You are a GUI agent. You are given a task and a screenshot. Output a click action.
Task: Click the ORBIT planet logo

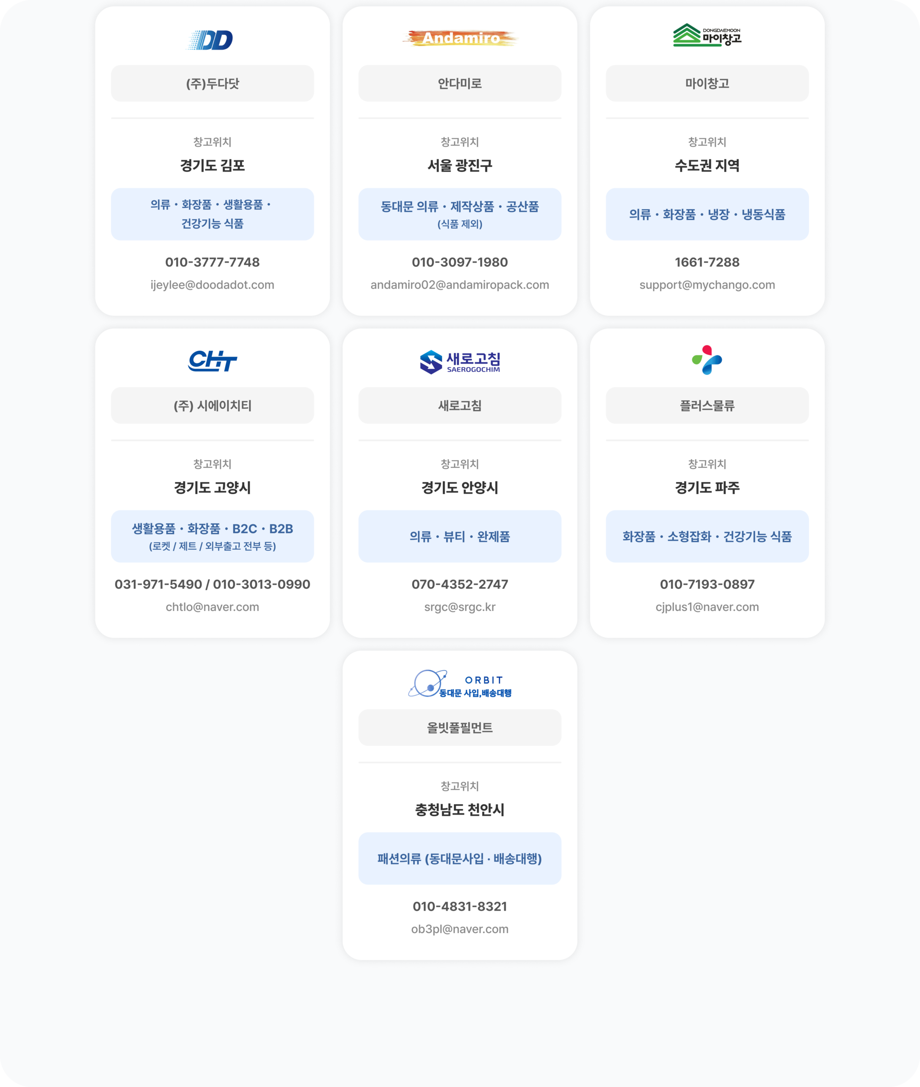tap(460, 684)
